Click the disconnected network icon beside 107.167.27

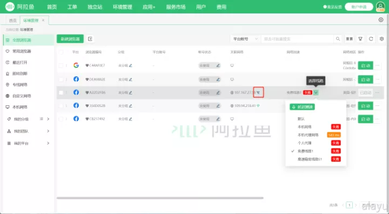click(x=258, y=92)
